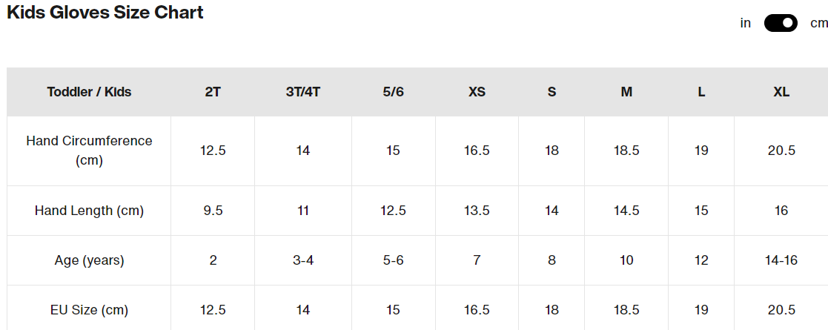
Task: Click the 'cm' unit label
Action: (818, 23)
